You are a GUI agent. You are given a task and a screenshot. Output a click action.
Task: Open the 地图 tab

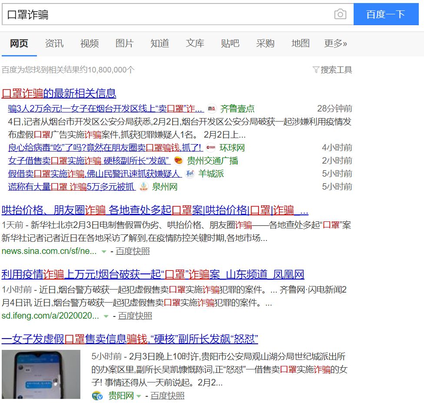pyautogui.click(x=300, y=43)
